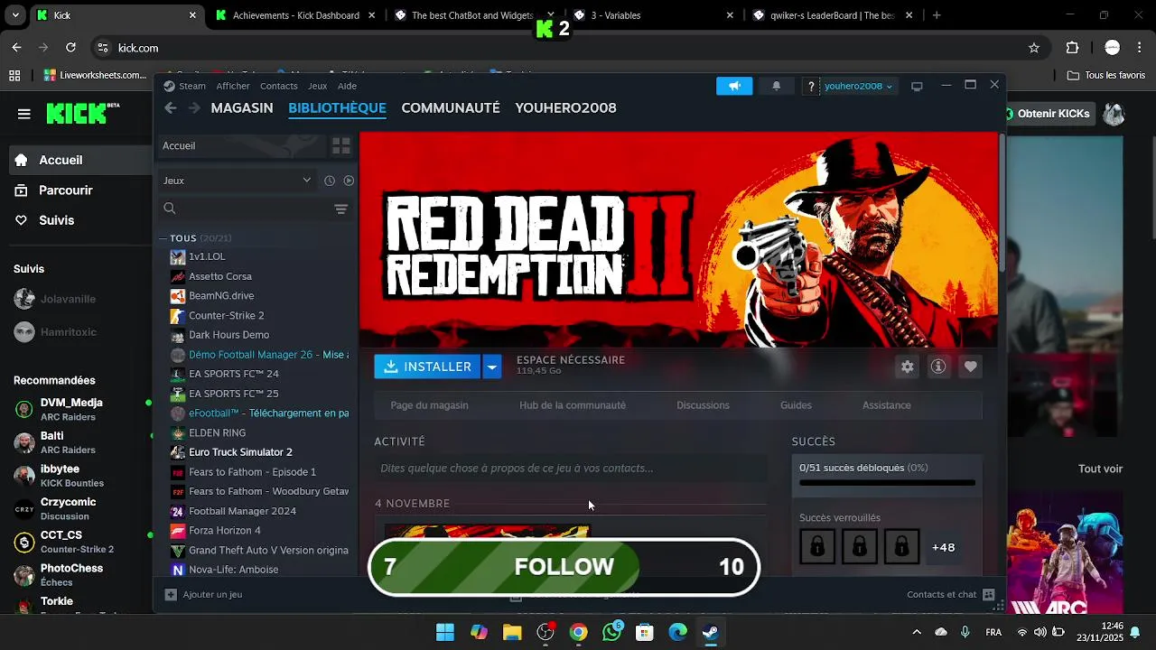
Task: Open Steam notifications bell
Action: (776, 86)
